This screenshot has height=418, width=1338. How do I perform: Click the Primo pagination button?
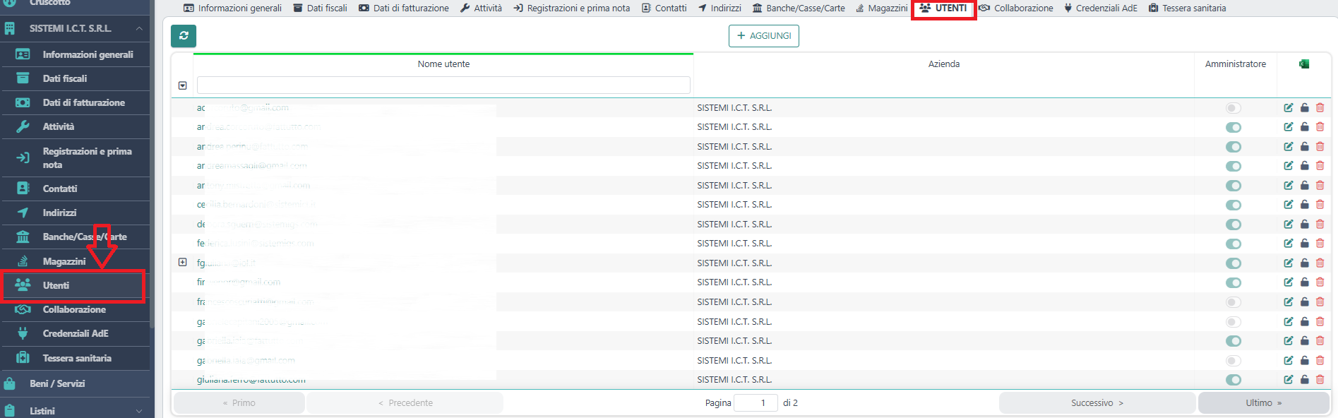239,403
